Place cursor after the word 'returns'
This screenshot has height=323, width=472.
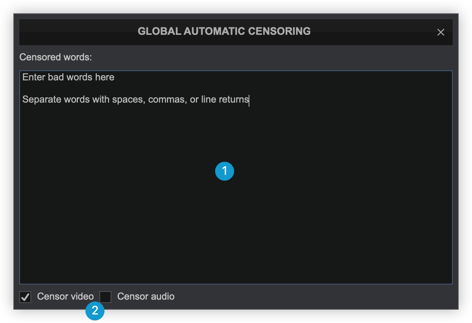(249, 100)
